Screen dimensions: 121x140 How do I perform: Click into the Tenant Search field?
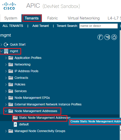pos(99,26)
